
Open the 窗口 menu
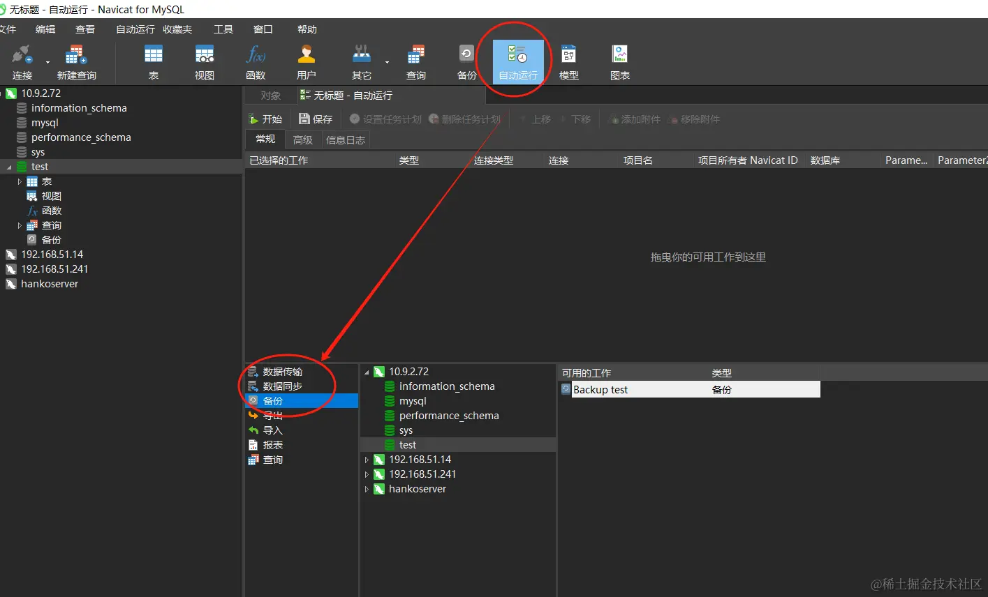point(263,29)
